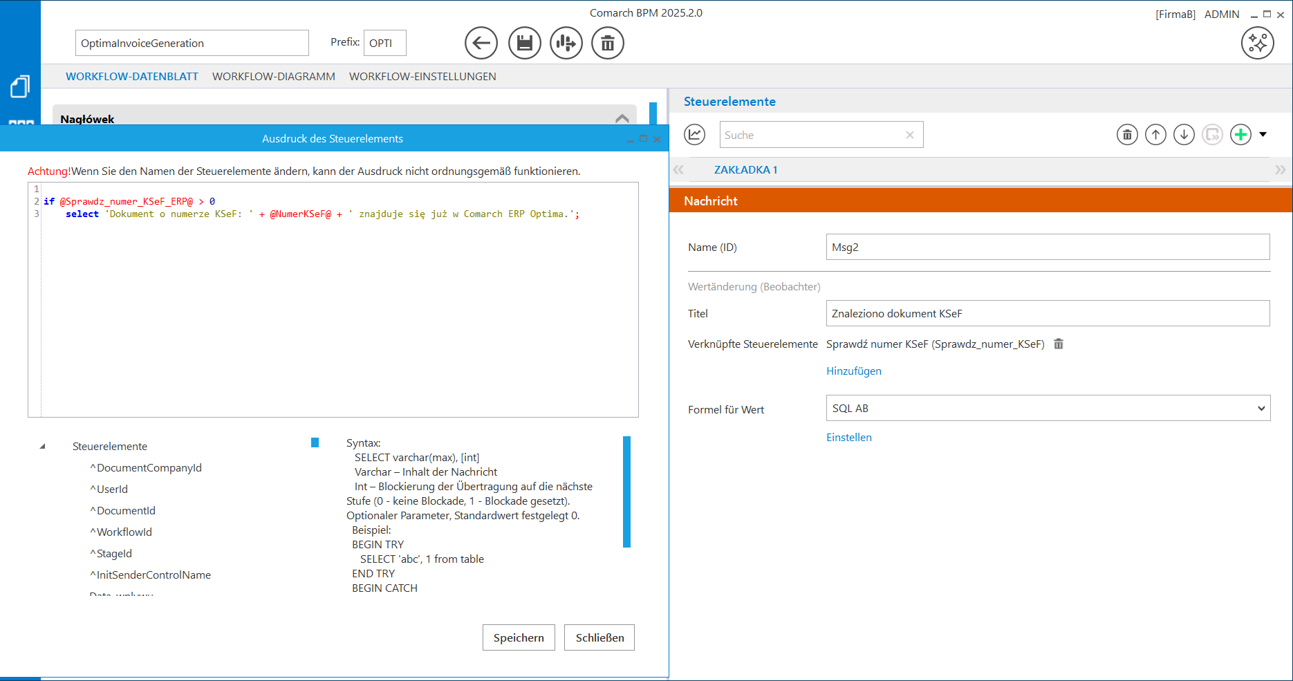Collapse the Steuerelemente tree node
Screen dimensions: 1293x681
[42, 447]
